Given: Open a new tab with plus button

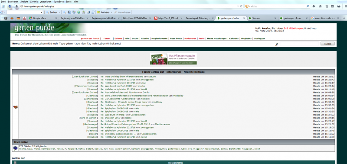Looking at the screenshot, I should (x=344, y=18).
